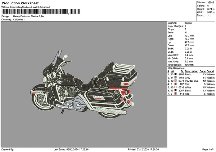
Task: Click the Zoom value 1:1
Action: [x=209, y=15]
